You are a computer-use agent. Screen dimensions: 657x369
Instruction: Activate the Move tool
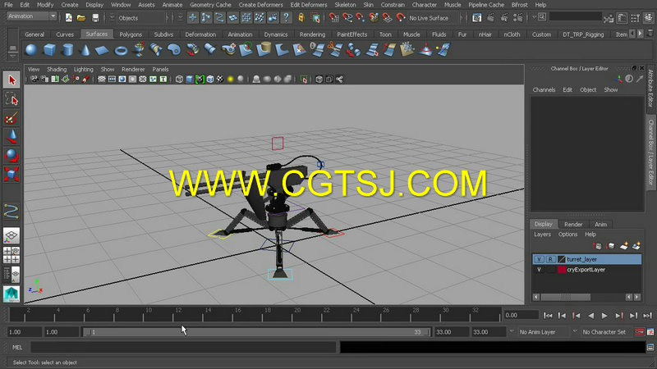11,137
